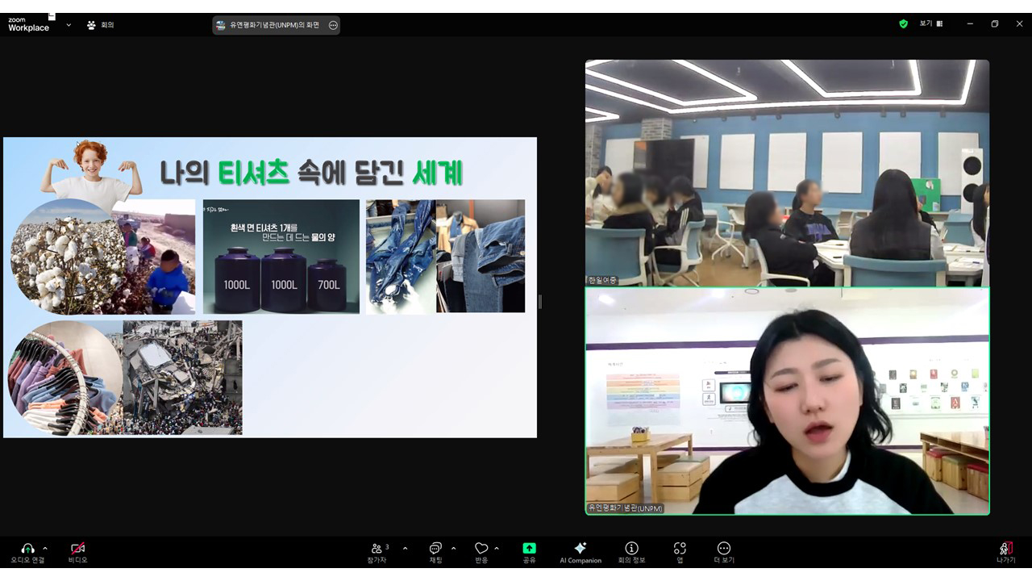This screenshot has width=1032, height=581.
Task: Select the 회의 tab in top bar
Action: pos(101,25)
